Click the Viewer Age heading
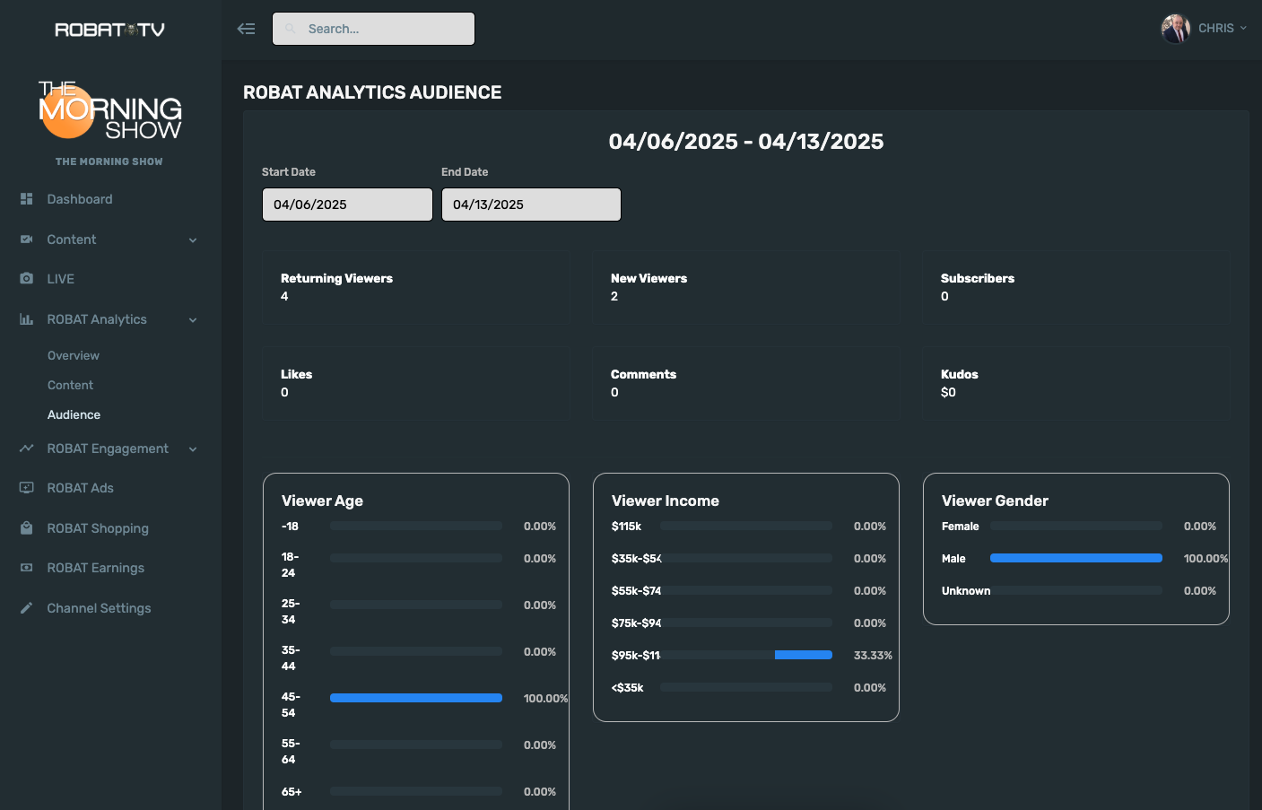1262x810 pixels. pos(322,501)
